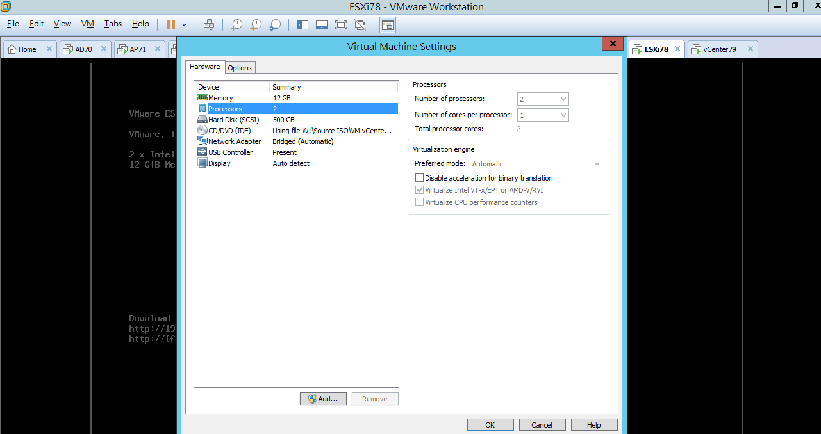Screen dimensions: 821x434
Task: Select the Display device row
Action: tap(296, 163)
